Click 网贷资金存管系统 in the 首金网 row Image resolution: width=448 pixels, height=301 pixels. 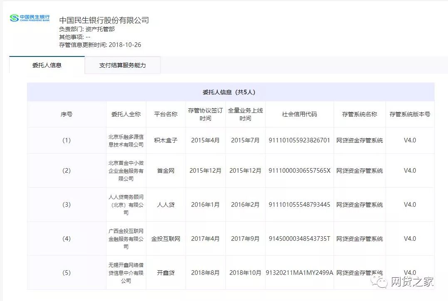pos(360,171)
